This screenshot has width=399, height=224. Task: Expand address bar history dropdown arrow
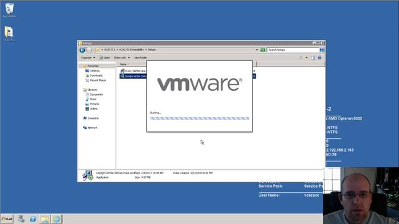tap(256, 50)
